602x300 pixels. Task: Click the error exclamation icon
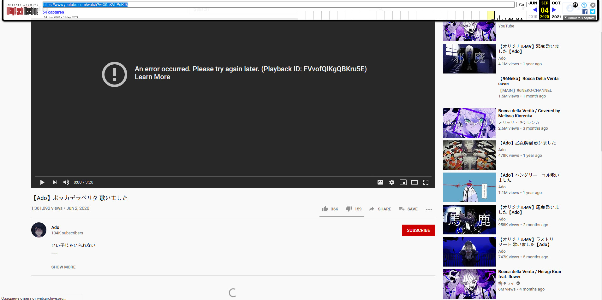click(115, 74)
